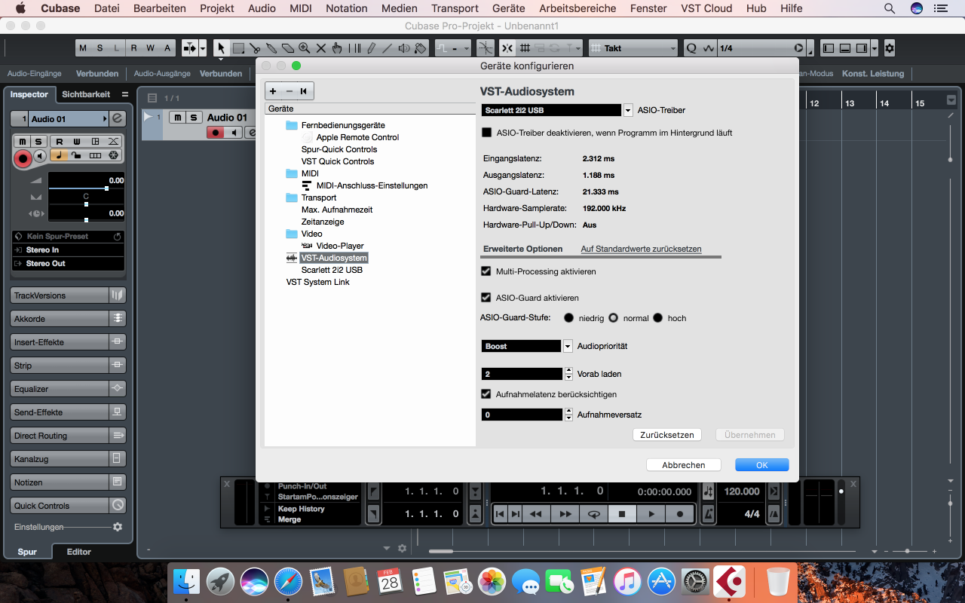The height and width of the screenshot is (603, 965).
Task: Select the Color bucket tool
Action: (x=421, y=48)
